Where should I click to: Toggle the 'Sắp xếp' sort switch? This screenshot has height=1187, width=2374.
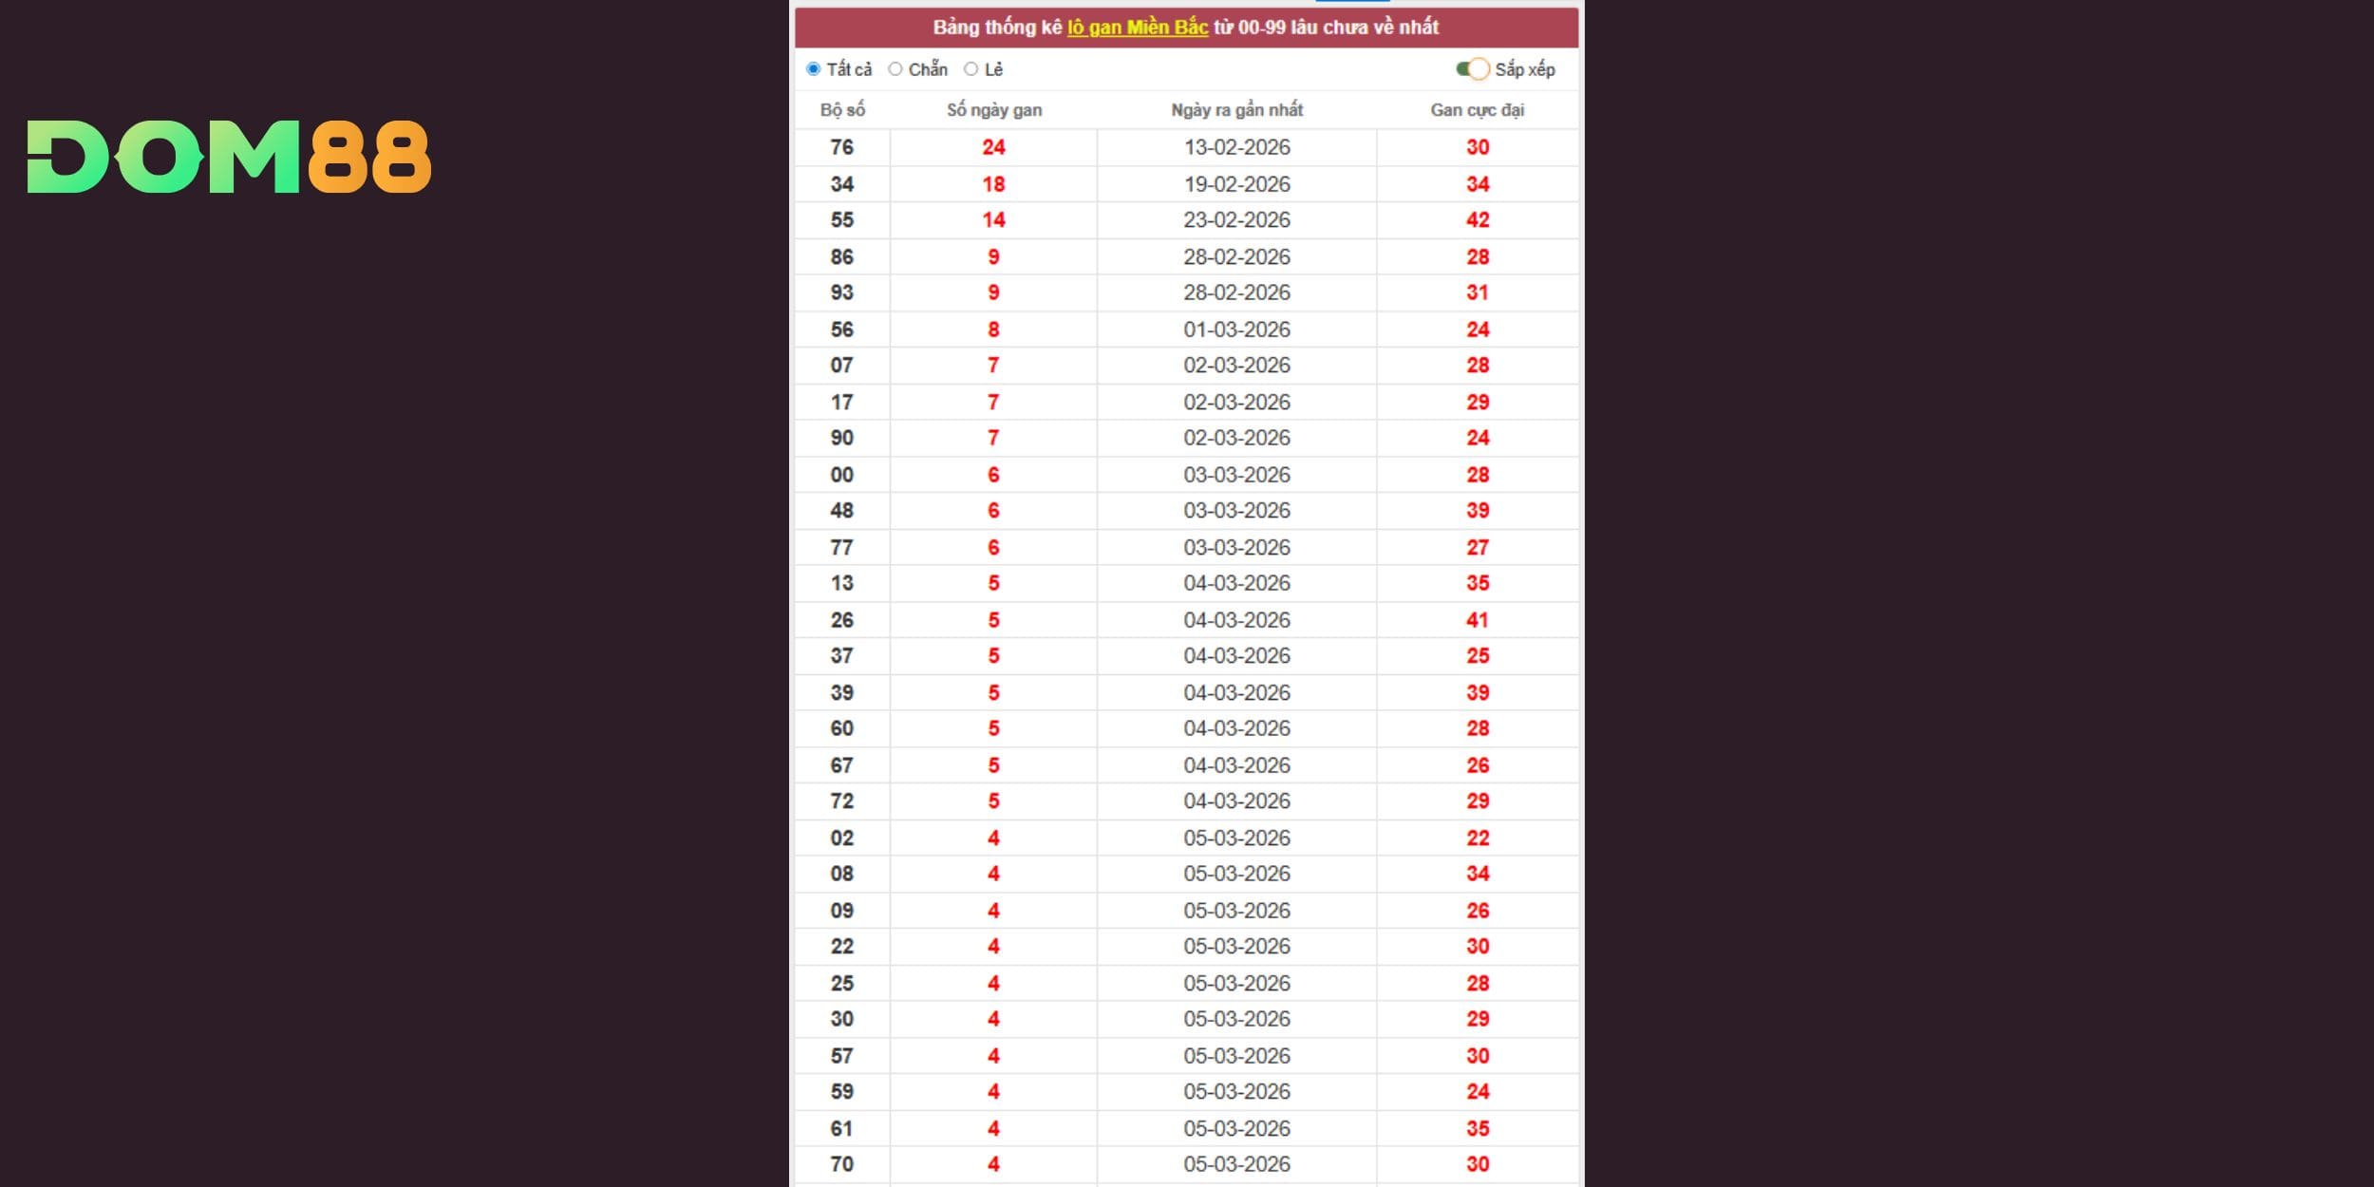(1472, 69)
